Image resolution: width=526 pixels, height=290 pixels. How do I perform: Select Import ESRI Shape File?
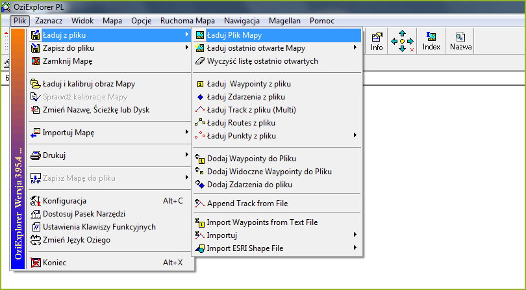(277, 248)
